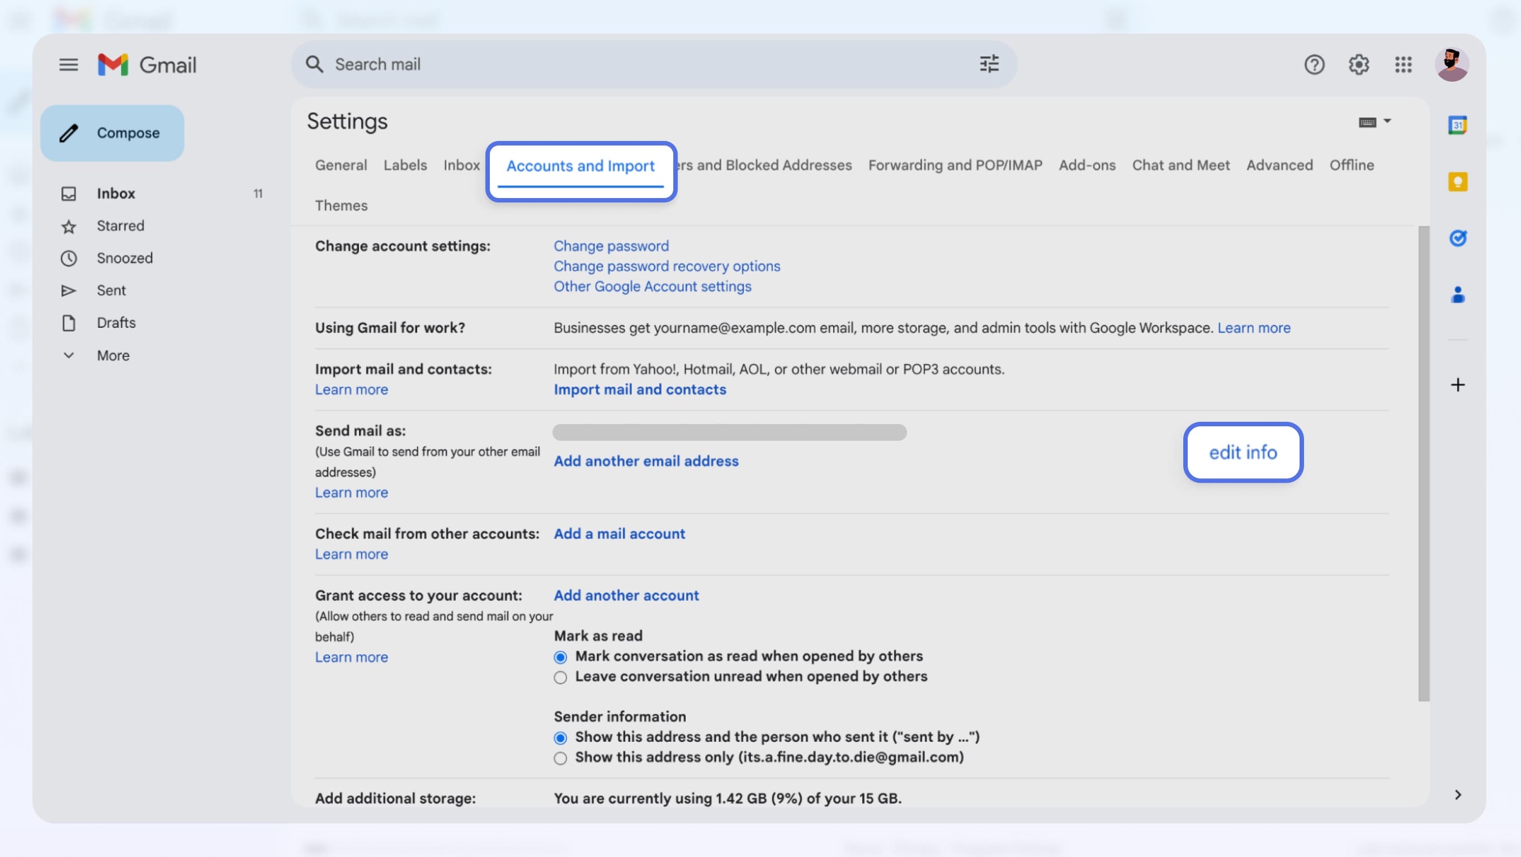
Task: Open Google Calendar side panel icon
Action: [1457, 125]
